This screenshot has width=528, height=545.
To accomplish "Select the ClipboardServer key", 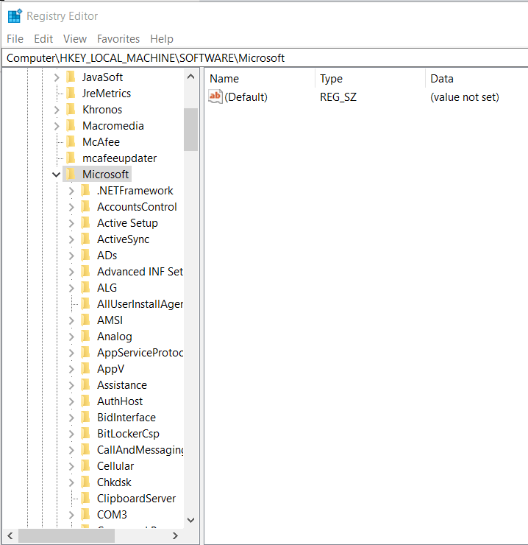I will 137,499.
